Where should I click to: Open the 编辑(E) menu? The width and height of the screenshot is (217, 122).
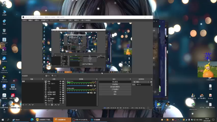point(31,20)
